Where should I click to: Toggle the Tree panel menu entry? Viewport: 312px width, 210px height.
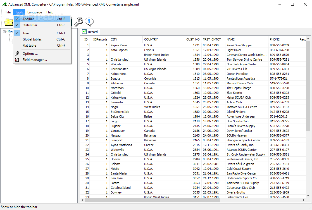coord(42,33)
